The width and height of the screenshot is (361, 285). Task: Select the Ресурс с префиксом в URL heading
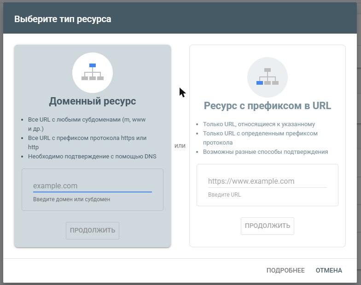pyautogui.click(x=267, y=106)
